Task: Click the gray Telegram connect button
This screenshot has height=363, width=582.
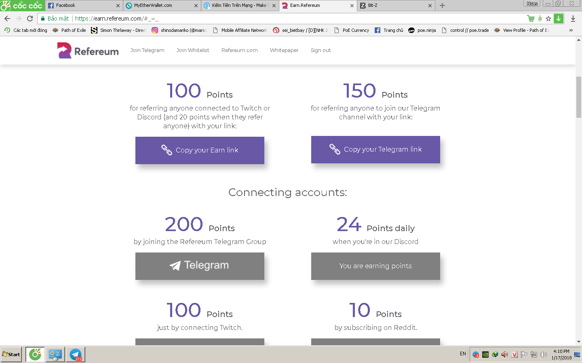Action: [x=200, y=266]
